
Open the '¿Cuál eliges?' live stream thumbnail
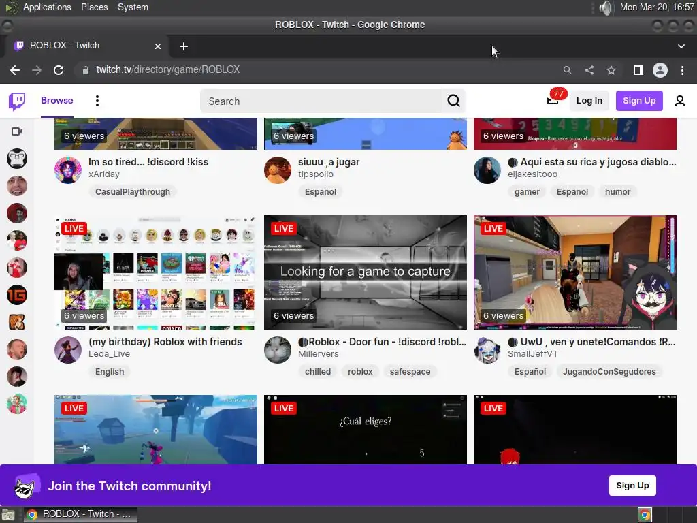coord(366,430)
